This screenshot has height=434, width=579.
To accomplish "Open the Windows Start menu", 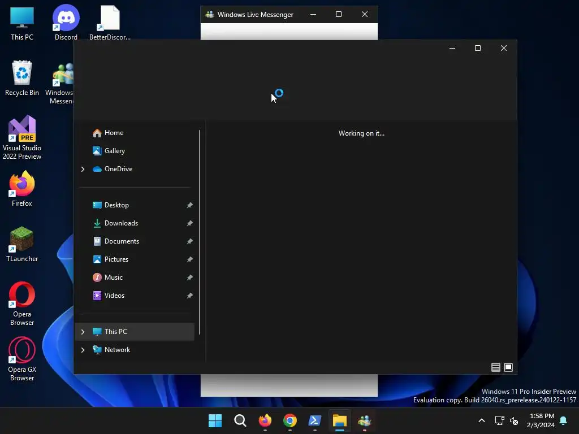I will point(215,420).
